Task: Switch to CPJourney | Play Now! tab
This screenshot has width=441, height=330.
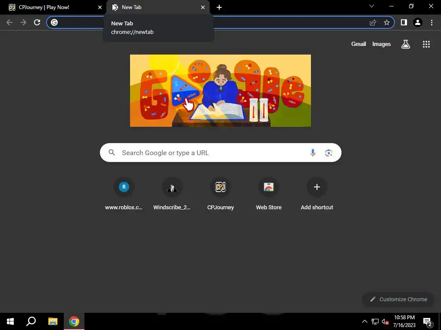Action: pyautogui.click(x=53, y=7)
